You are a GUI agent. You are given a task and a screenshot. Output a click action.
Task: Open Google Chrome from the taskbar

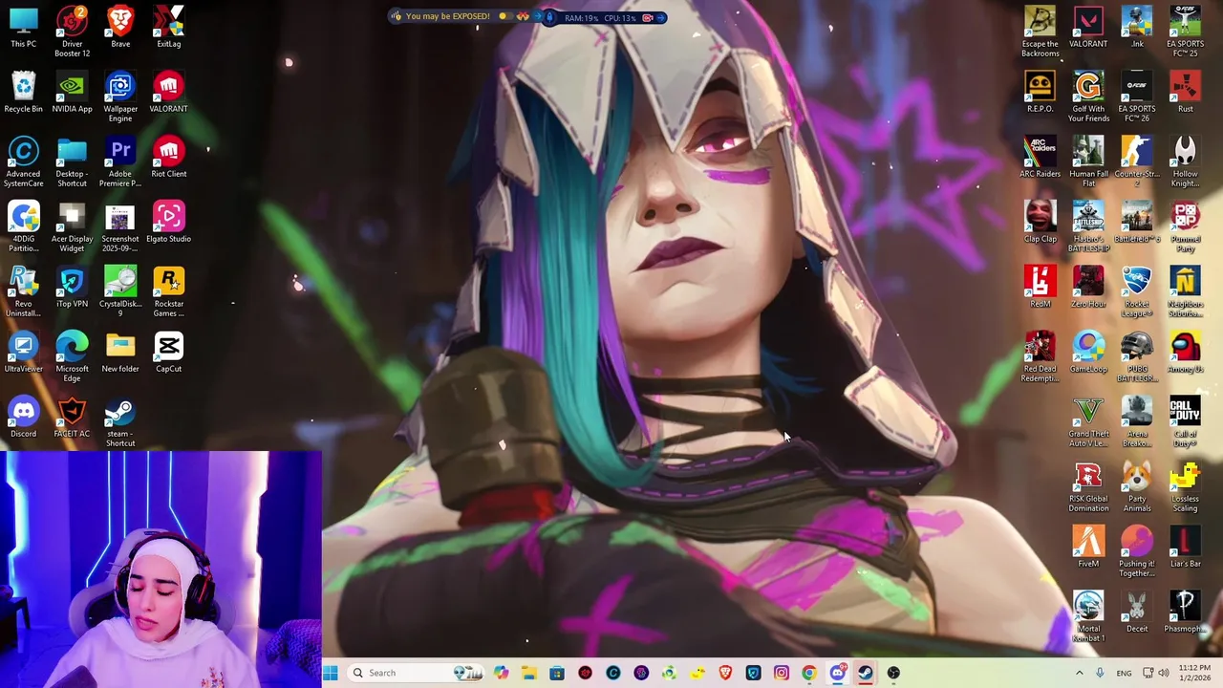pos(809,673)
